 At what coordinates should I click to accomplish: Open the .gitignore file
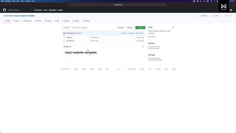(69, 37)
